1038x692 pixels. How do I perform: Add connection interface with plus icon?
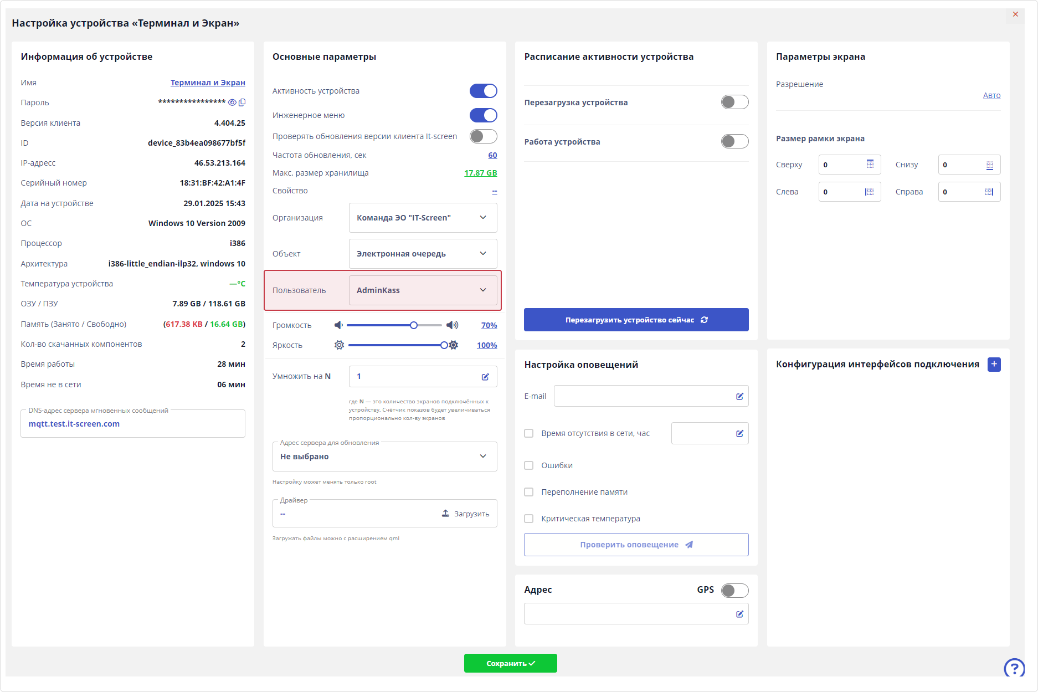[x=994, y=364]
